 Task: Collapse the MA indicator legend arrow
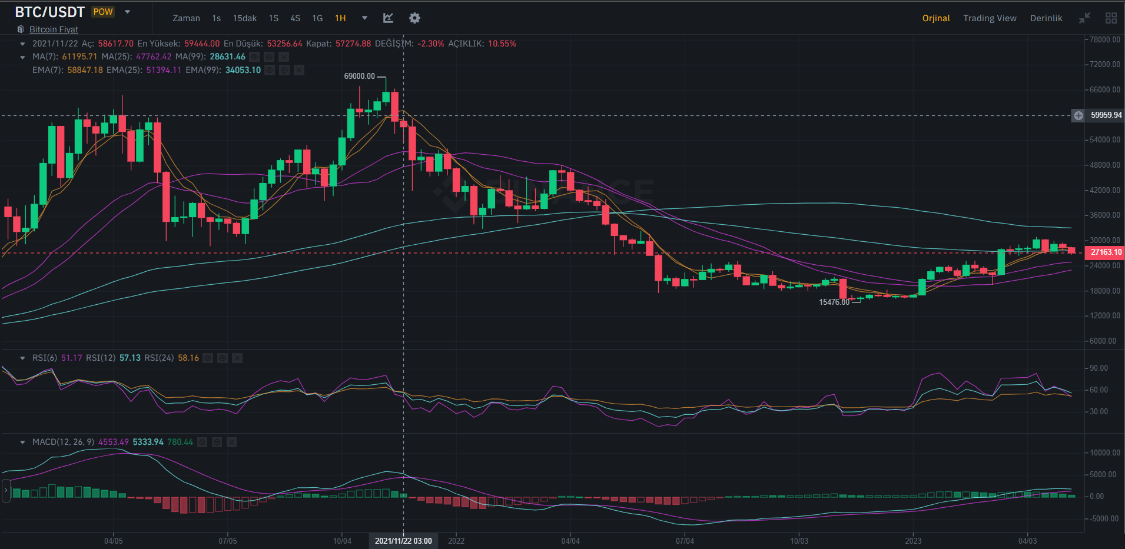pyautogui.click(x=22, y=57)
